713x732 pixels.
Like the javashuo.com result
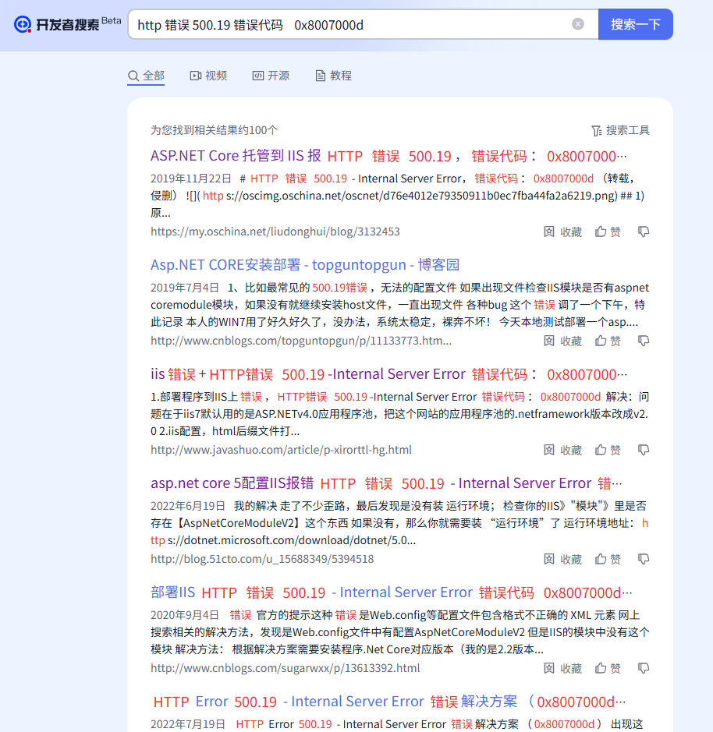608,450
